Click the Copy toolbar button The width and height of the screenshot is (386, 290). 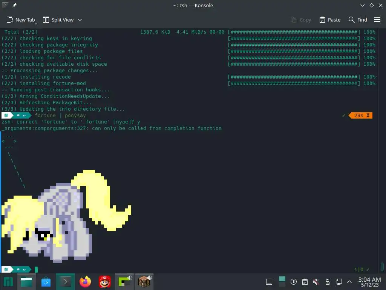(301, 20)
